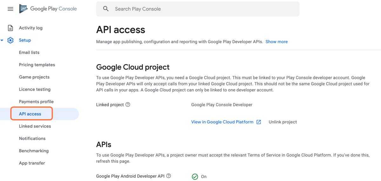The height and width of the screenshot is (181, 381).
Task: Open Pricing templates page
Action: [x=37, y=65]
